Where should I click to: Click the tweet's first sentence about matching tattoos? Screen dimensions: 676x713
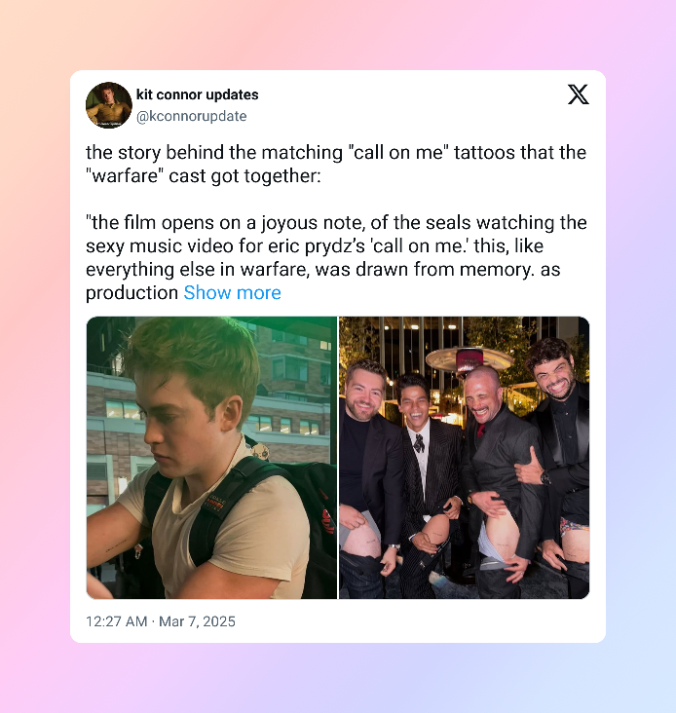336,165
